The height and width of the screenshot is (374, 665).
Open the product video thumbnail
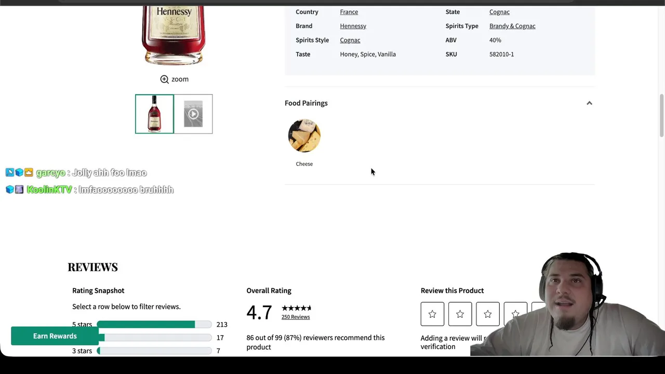pos(193,114)
